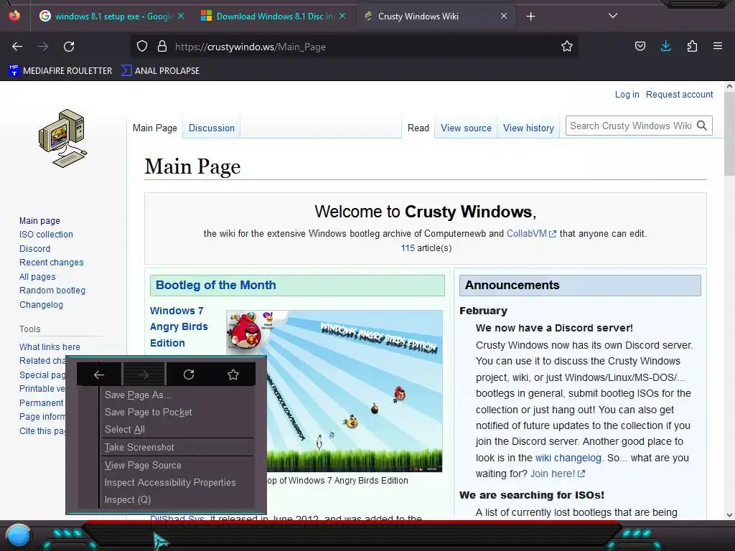Follow the CollabVM external link
The image size is (735, 551).
coord(531,233)
